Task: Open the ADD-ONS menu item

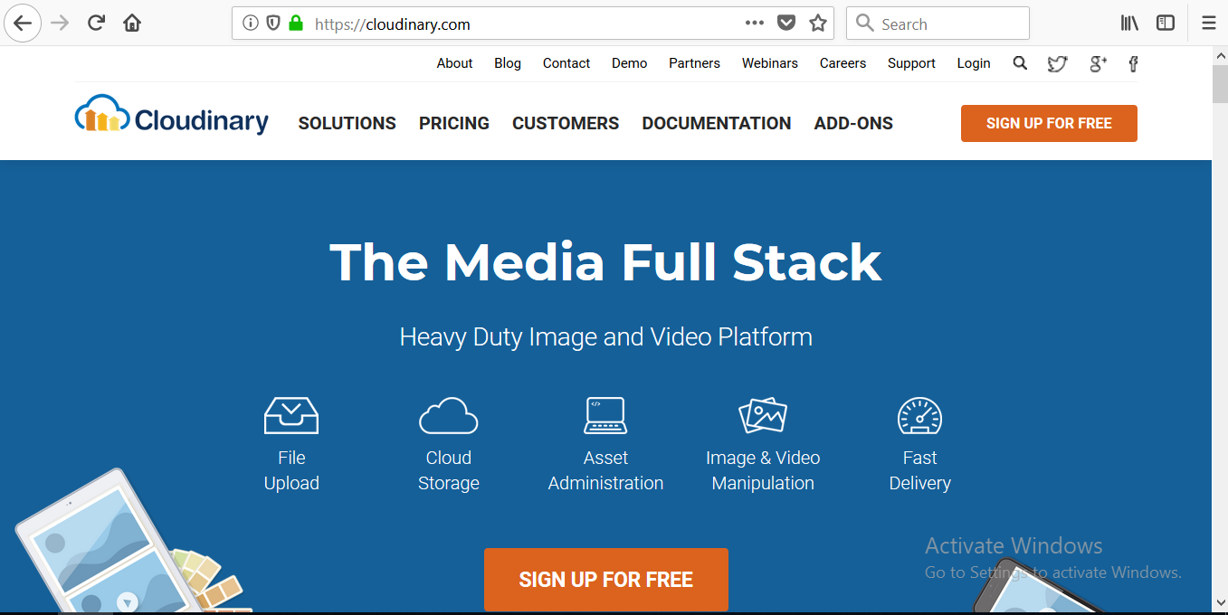Action: [x=853, y=123]
